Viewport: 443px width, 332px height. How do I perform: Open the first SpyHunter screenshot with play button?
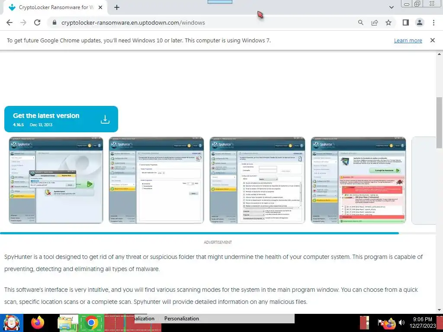(56, 180)
